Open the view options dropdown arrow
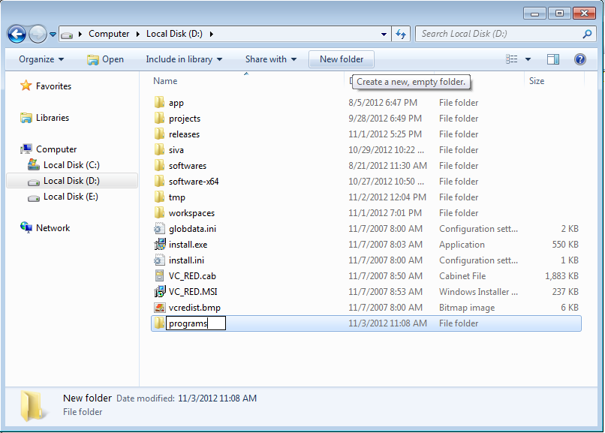The width and height of the screenshot is (605, 433). tap(528, 59)
